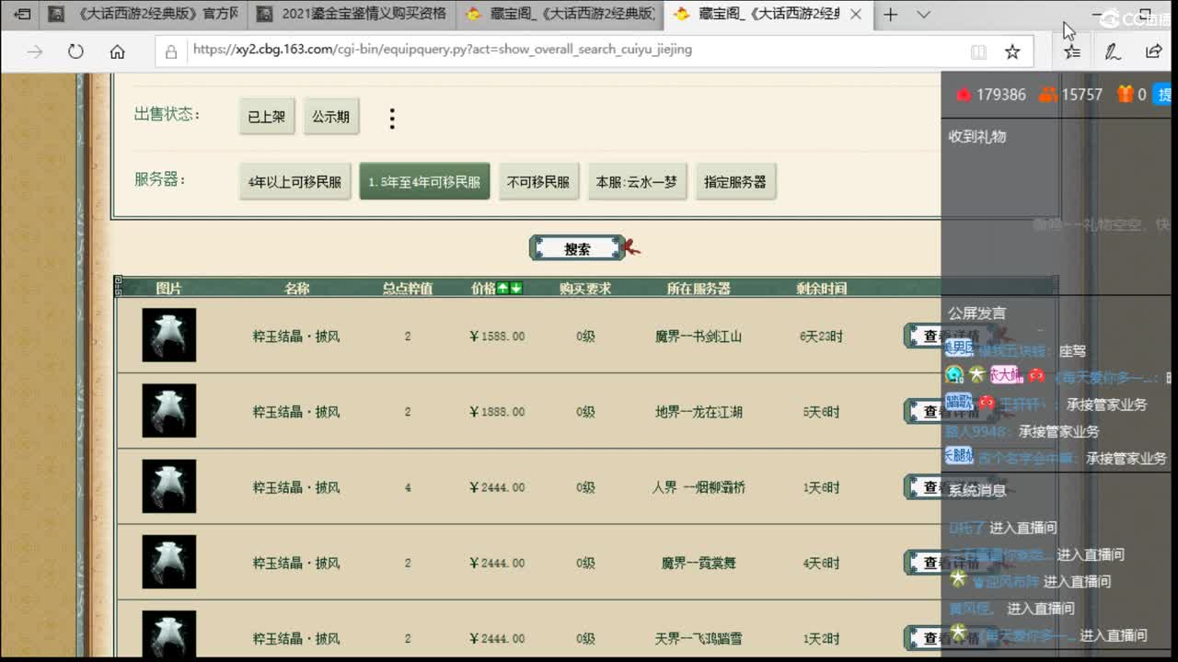
Task: Click price ¥1588.00
Action: coord(497,337)
